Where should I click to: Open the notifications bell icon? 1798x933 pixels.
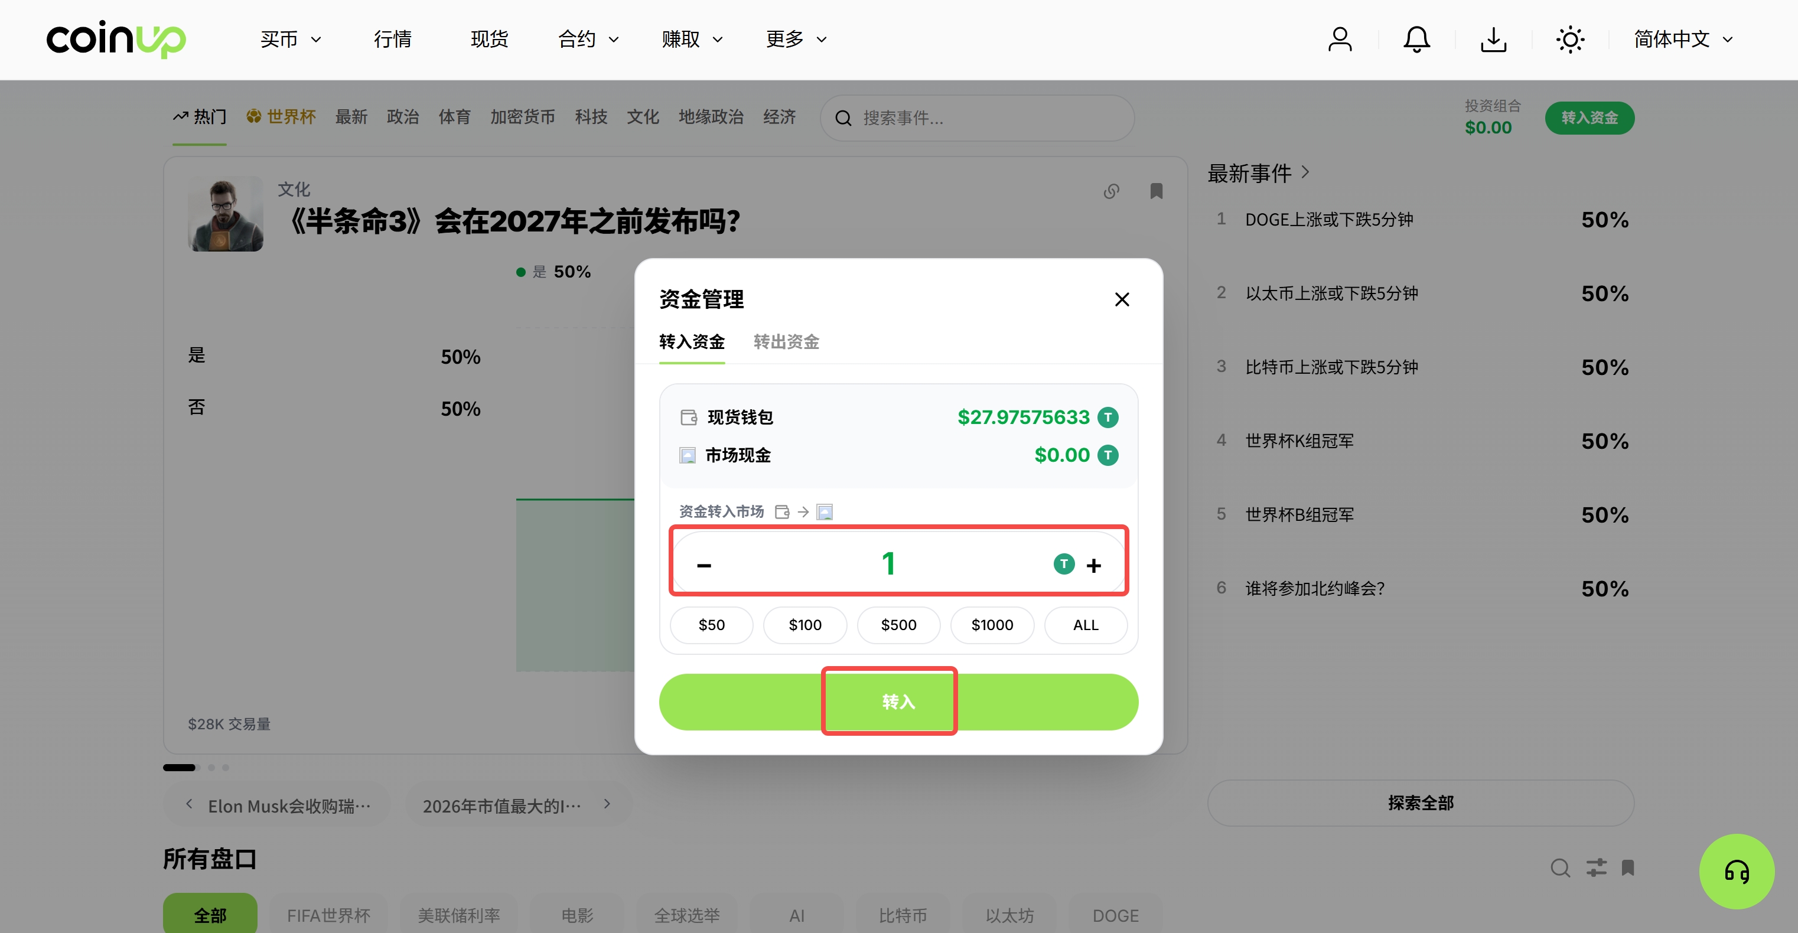(x=1416, y=39)
